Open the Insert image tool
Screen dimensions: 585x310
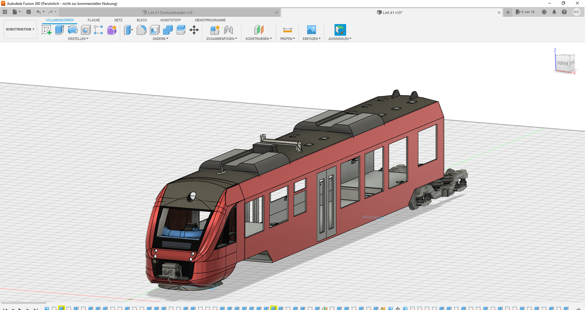311,30
